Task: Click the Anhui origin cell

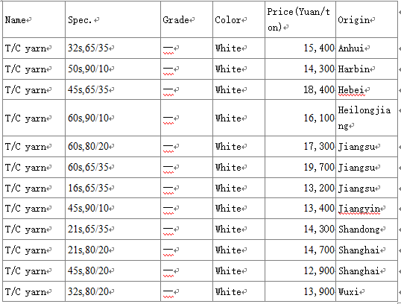Action: [x=367, y=48]
